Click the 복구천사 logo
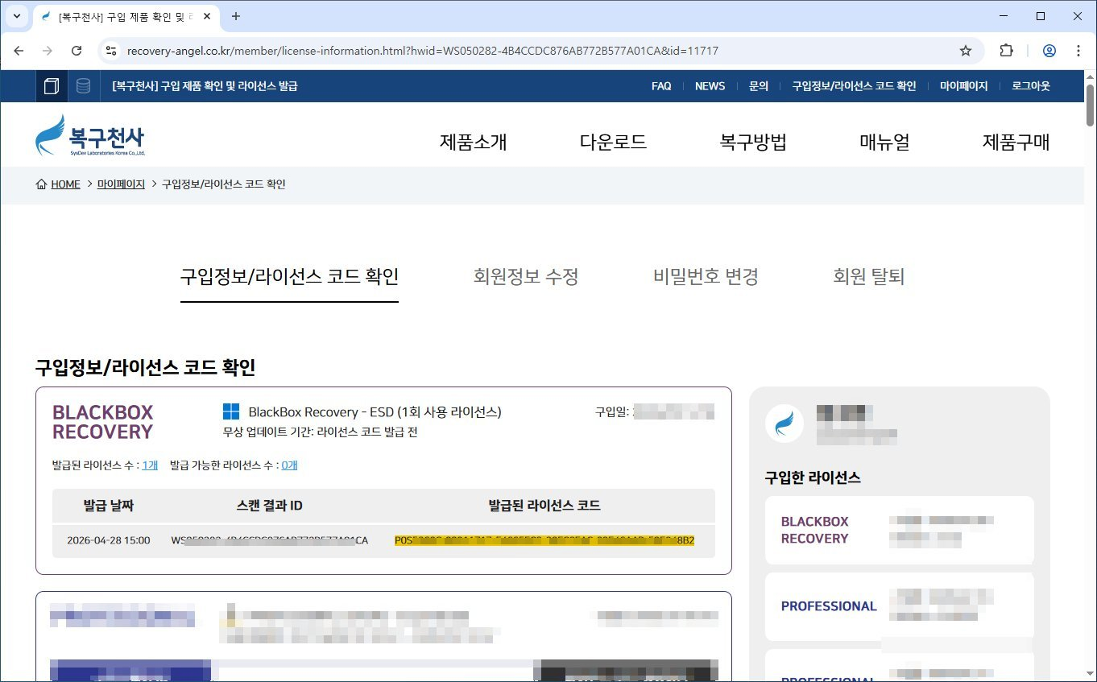The image size is (1097, 682). 90,135
